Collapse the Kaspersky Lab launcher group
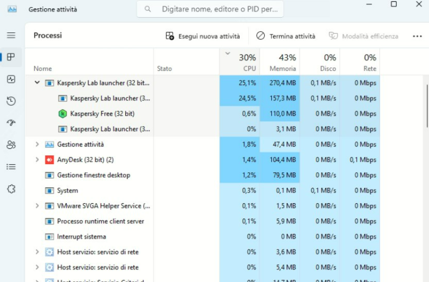429x282 pixels. [x=37, y=83]
